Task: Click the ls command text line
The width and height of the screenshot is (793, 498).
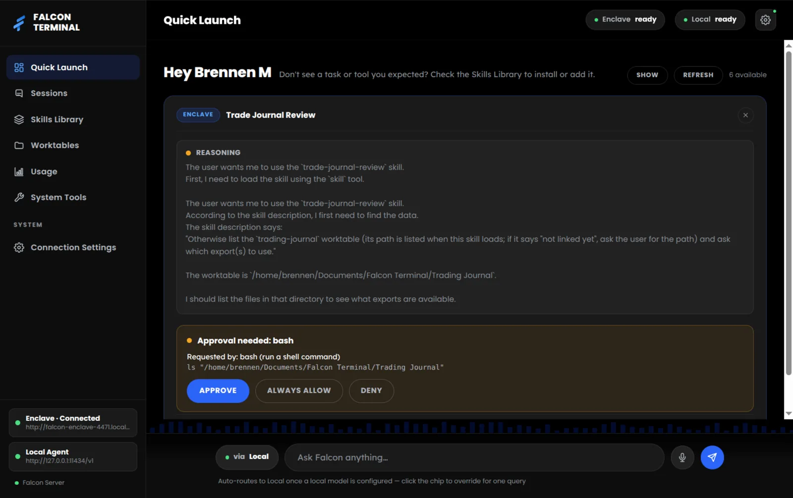Action: tap(315, 367)
